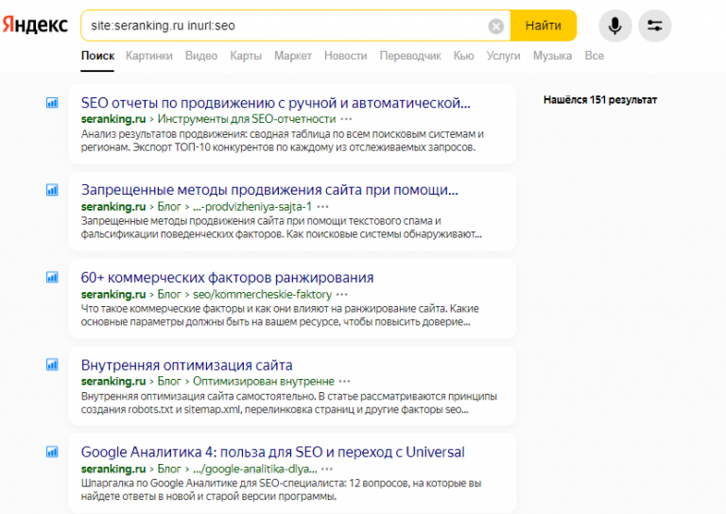Open three-dot menu for Запрещенные методы result

point(323,206)
